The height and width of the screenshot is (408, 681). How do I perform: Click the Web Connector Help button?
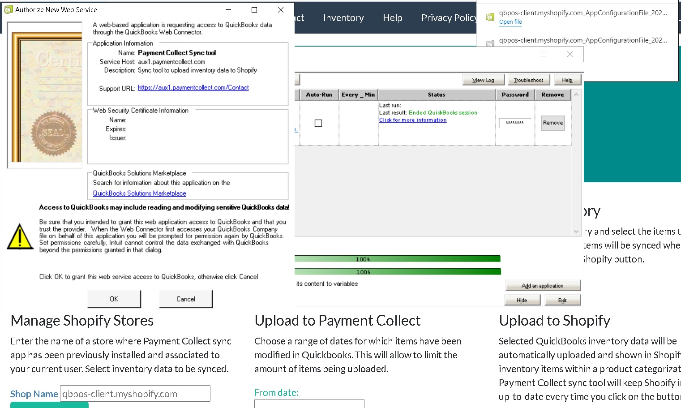[x=567, y=80]
